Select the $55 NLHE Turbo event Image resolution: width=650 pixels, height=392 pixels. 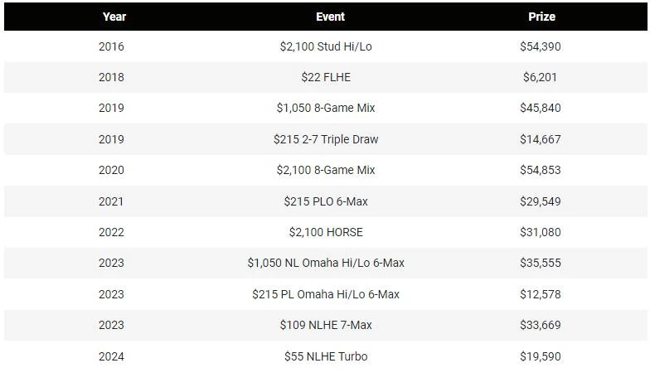click(326, 356)
